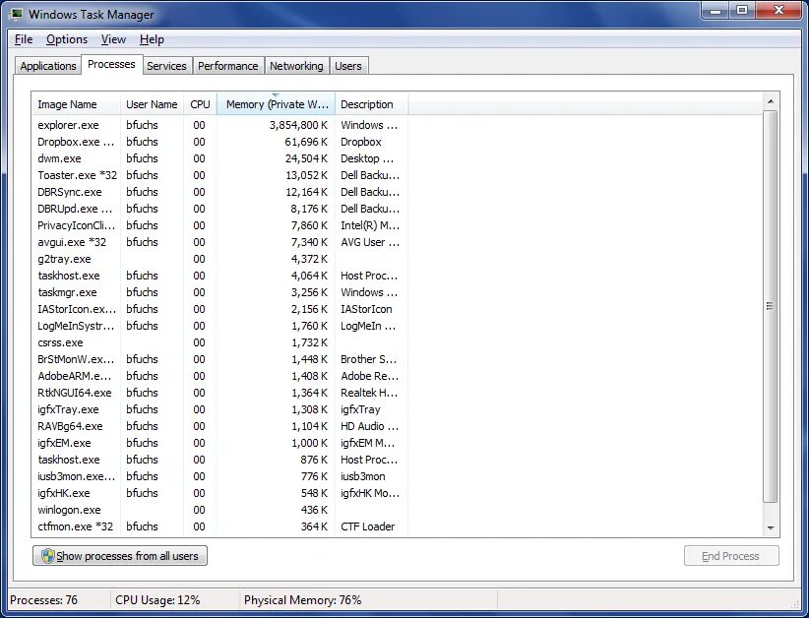Click the window resize grip corner

click(794, 603)
